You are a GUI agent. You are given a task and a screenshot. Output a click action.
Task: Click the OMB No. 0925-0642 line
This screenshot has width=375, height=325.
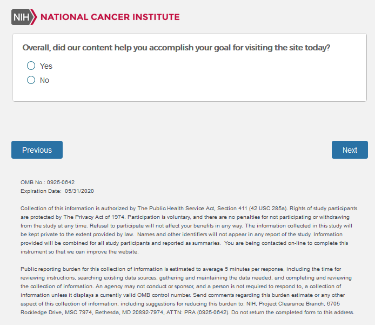[48, 183]
